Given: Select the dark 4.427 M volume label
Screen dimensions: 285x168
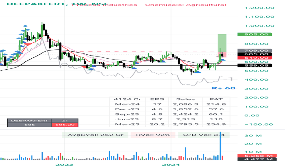Looking at the screenshot, I should 257,159.
